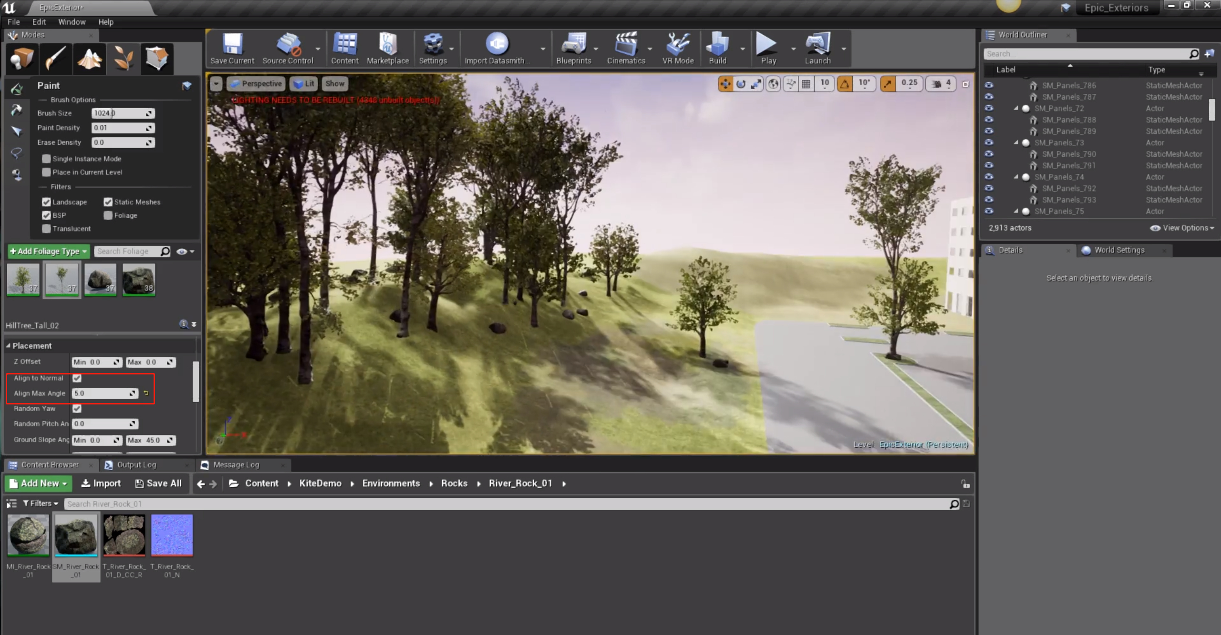The image size is (1221, 635).
Task: Click the Save All button
Action: (x=158, y=484)
